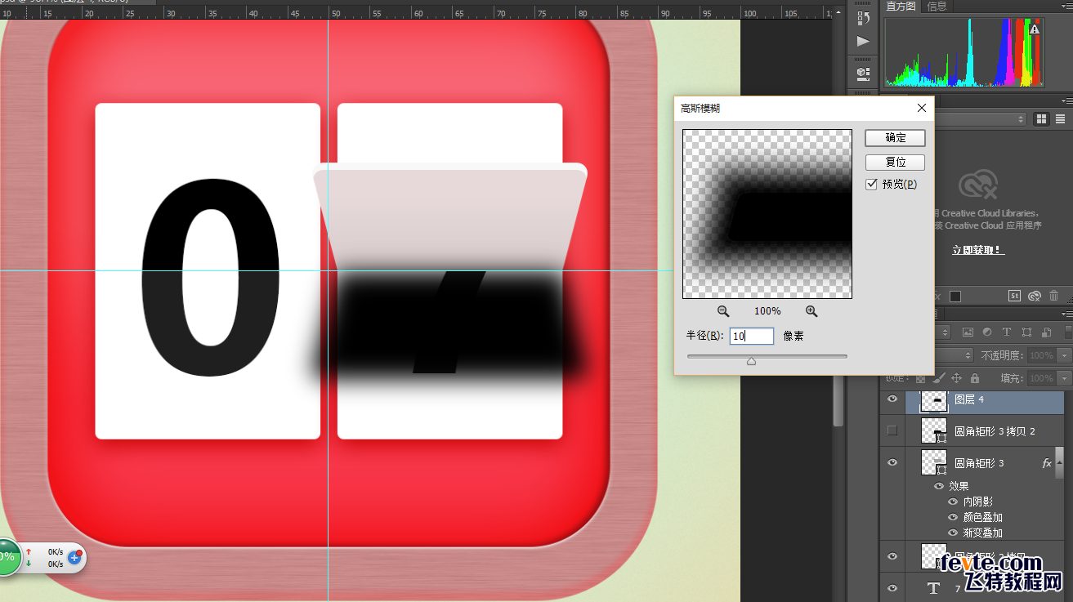Image resolution: width=1073 pixels, height=602 pixels.
Task: Switch to the 信息 tab
Action: pos(937,7)
